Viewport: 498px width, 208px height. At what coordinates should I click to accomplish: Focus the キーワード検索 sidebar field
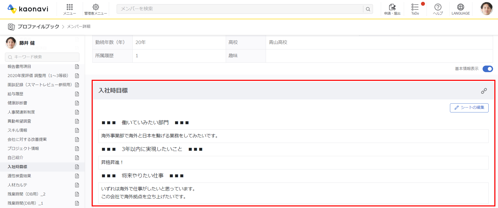[x=42, y=57]
